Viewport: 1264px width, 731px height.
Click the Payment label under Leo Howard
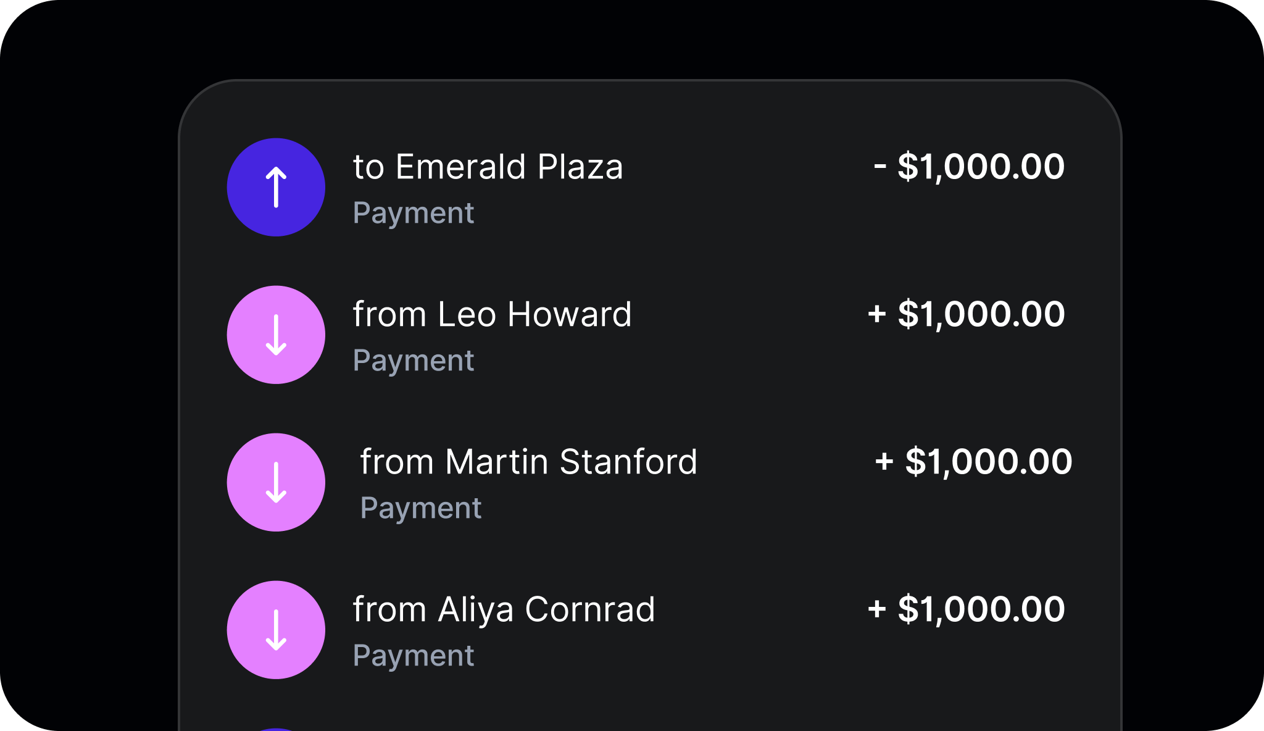[x=413, y=361]
